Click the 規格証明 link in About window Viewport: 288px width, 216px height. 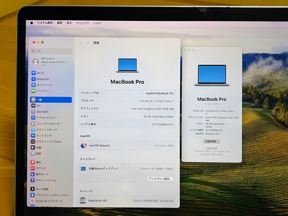[211, 148]
